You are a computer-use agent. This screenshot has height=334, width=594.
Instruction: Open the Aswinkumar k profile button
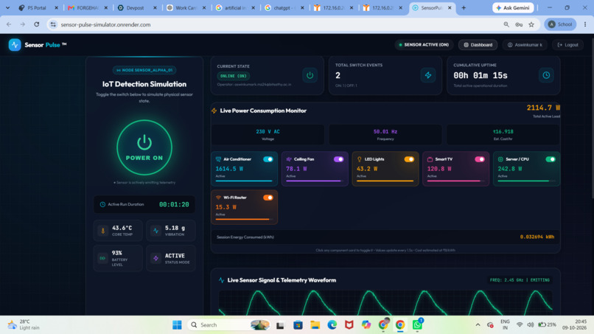[x=525, y=45]
